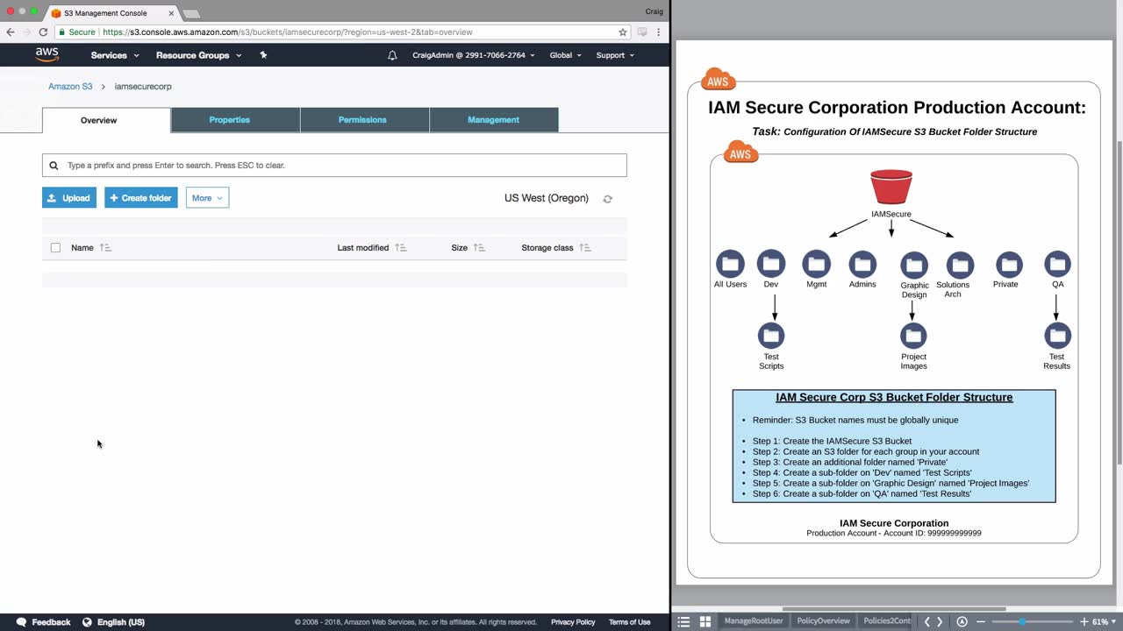The image size is (1123, 631).
Task: Click the Craig profile name in Chrome
Action: point(654,11)
